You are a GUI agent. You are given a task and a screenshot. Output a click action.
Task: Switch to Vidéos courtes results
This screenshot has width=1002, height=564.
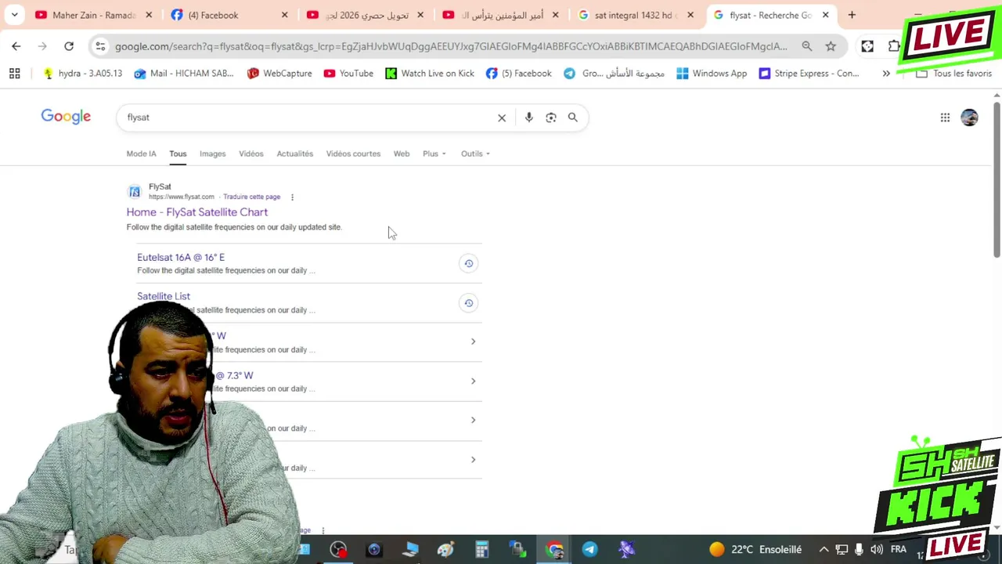(x=353, y=154)
